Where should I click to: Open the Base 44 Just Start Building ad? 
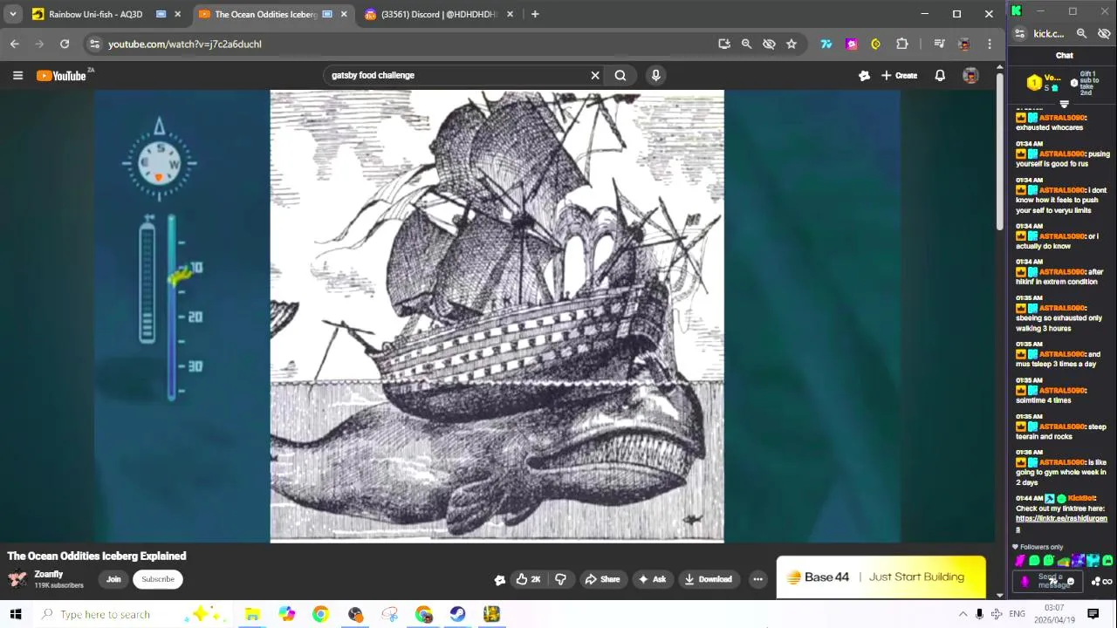(881, 577)
